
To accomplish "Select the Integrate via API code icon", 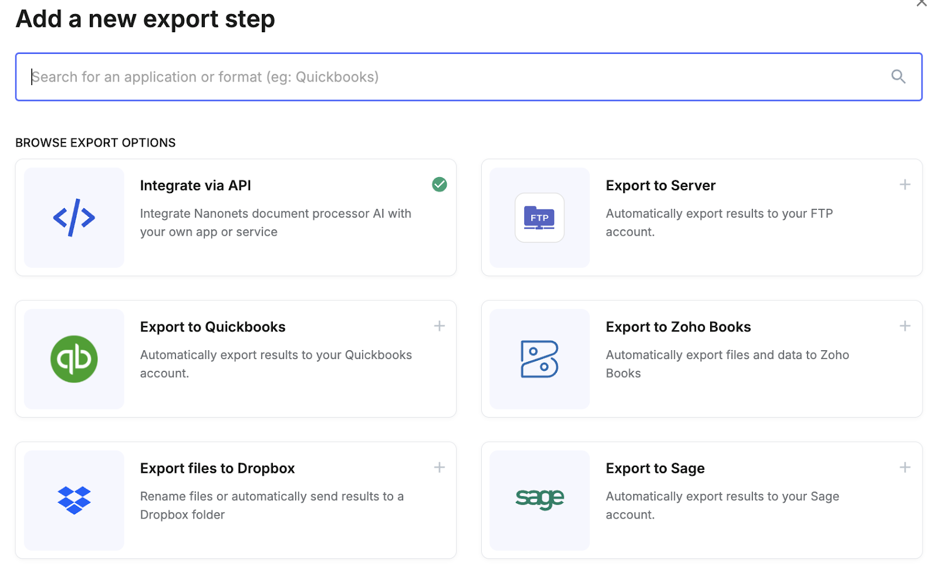I will coord(74,218).
